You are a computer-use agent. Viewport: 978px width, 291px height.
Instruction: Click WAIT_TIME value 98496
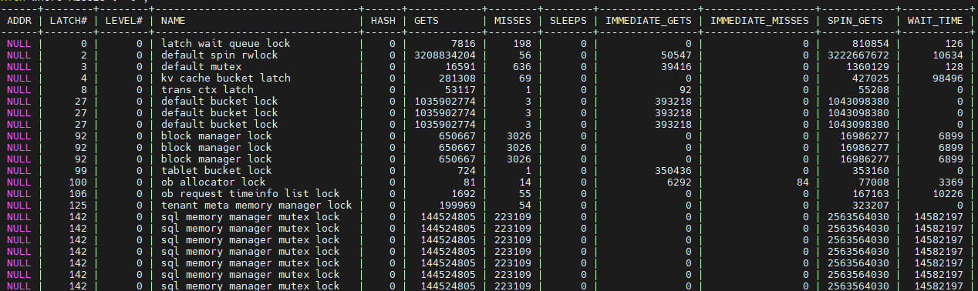point(948,79)
